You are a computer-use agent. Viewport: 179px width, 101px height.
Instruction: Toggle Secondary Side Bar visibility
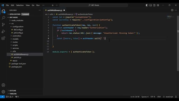pyautogui.click(x=154, y=5)
